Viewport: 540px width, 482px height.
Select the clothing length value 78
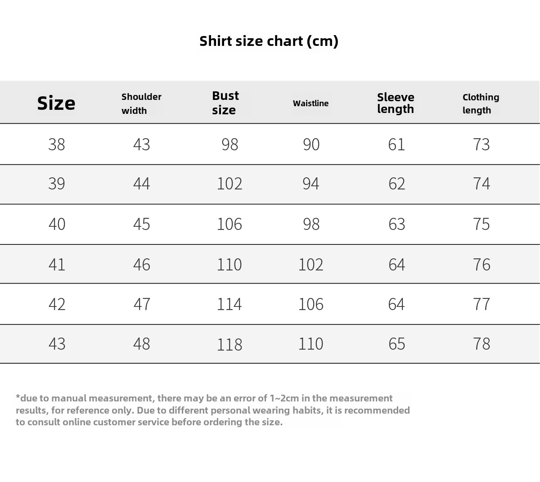[x=481, y=344]
